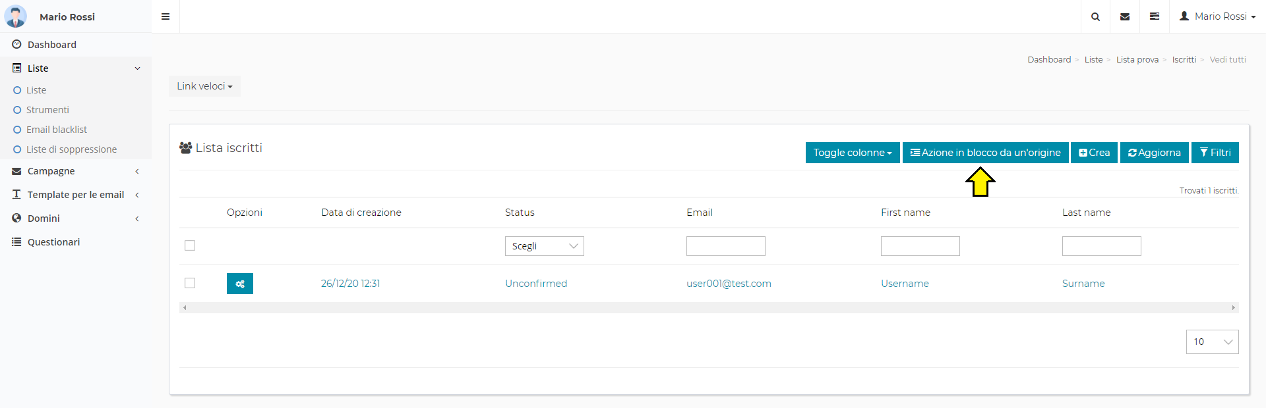Expand the Toggle colonne dropdown
The width and height of the screenshot is (1266, 408).
852,153
